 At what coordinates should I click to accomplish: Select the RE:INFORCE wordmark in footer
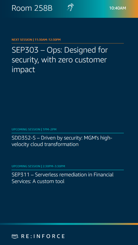click(x=43, y=236)
